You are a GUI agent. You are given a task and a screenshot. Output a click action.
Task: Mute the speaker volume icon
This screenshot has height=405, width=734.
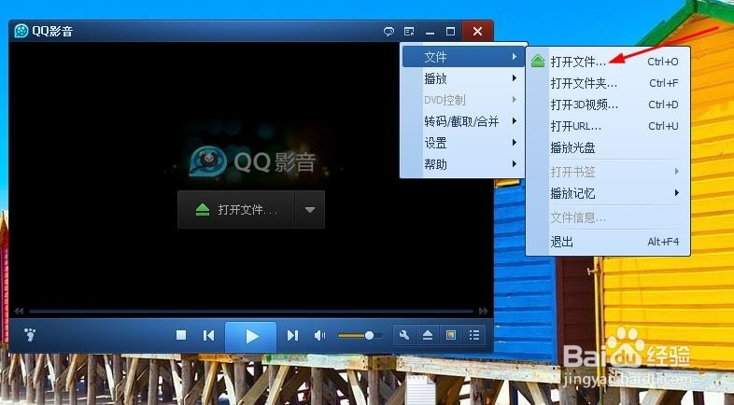319,335
